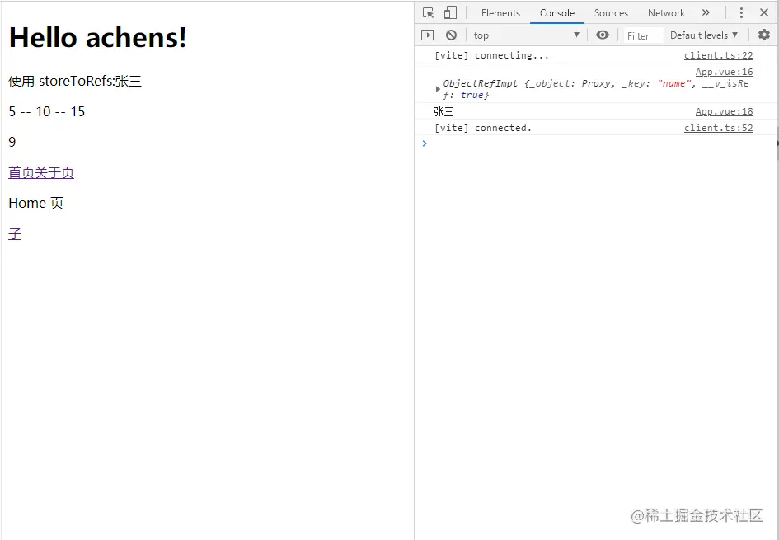The height and width of the screenshot is (540, 779).
Task: Open source link client.ts:52
Action: click(x=718, y=128)
